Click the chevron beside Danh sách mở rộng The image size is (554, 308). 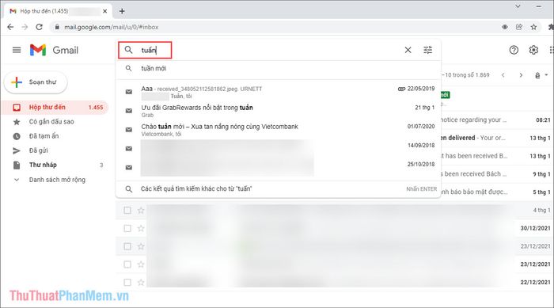pos(17,180)
